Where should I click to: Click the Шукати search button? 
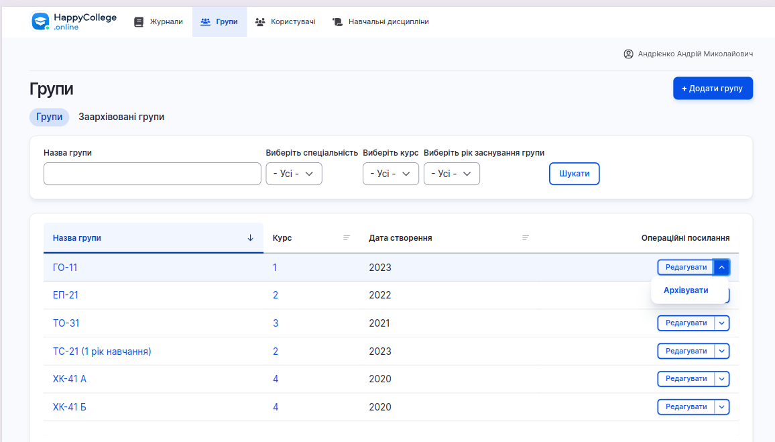pyautogui.click(x=574, y=174)
